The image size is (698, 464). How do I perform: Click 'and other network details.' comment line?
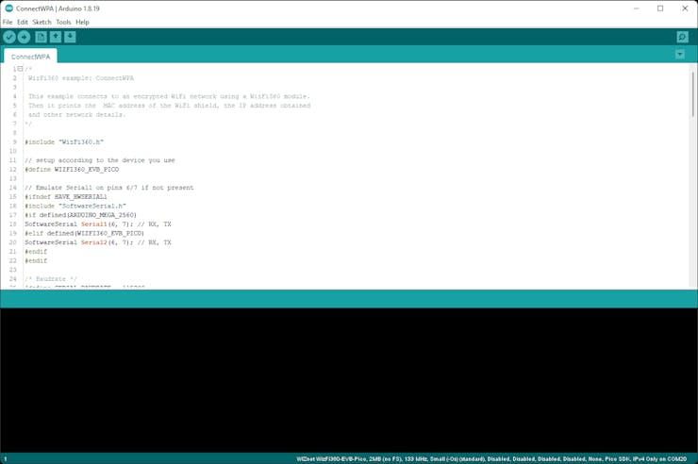[77, 114]
